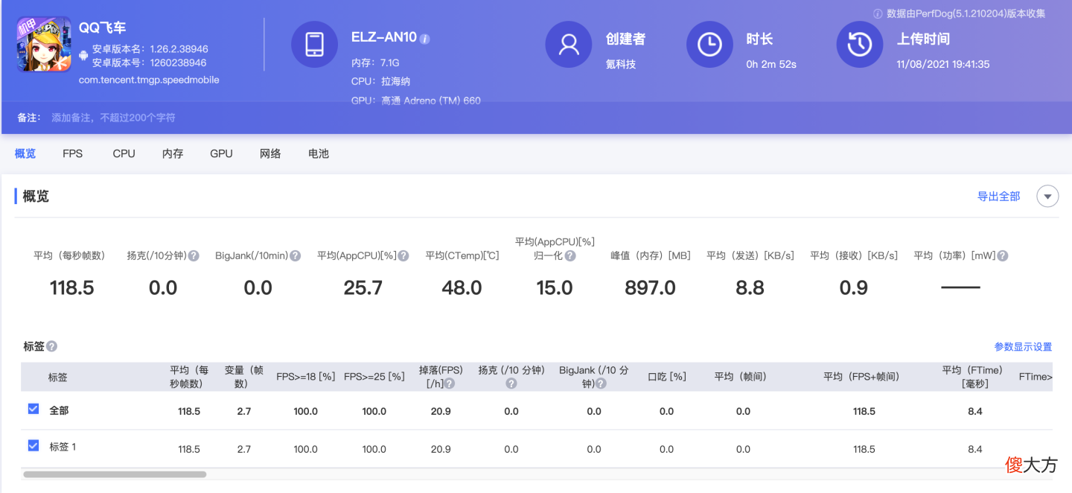Screen dimensions: 1072x493
Task: Click the 概览 section heading
Action: coord(36,197)
